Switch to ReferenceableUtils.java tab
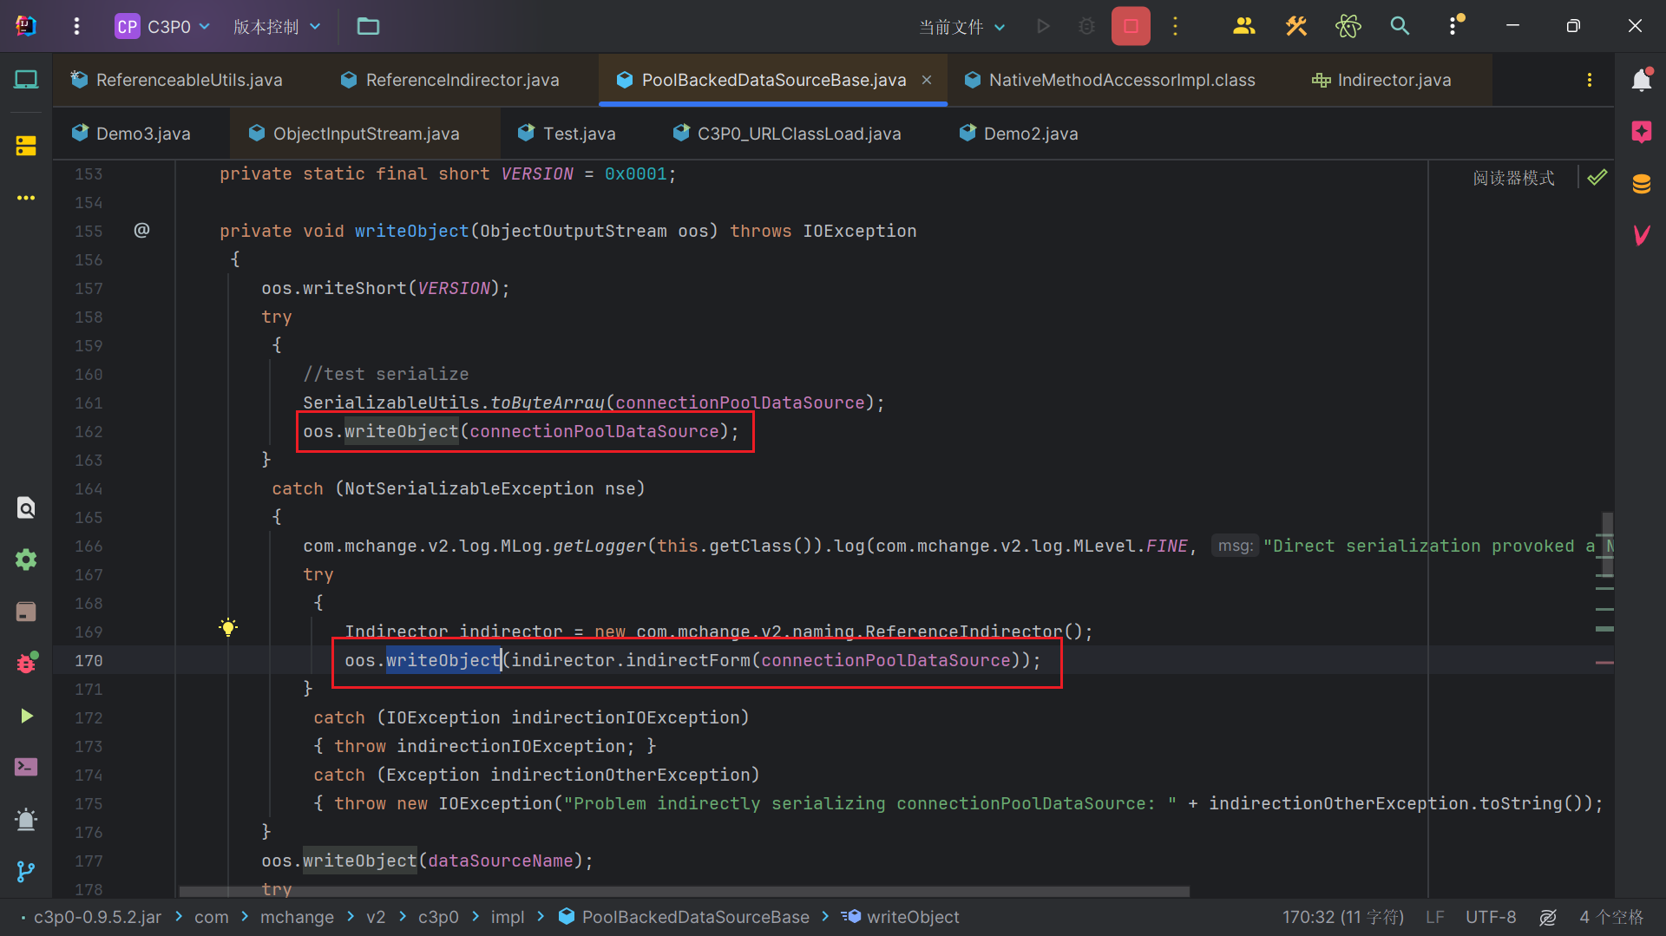Image resolution: width=1666 pixels, height=936 pixels. click(177, 80)
